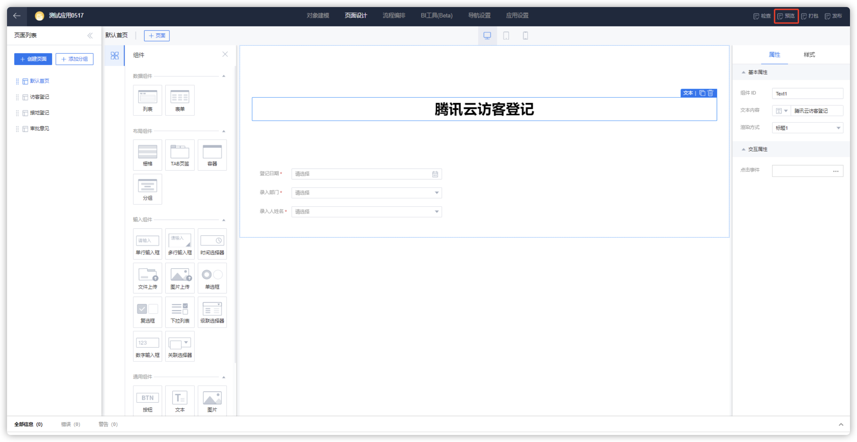
Task: Pick the 文本 text component
Action: [180, 401]
